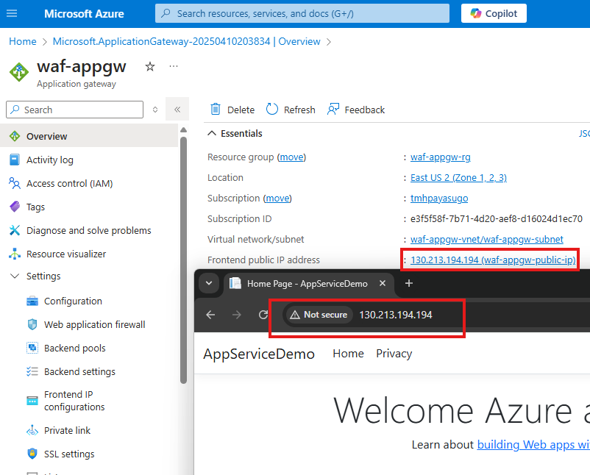Click the Diagnose wrench icon
This screenshot has width=590, height=475.
pos(14,230)
